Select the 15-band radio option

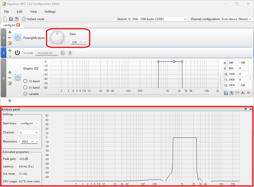coord(25,81)
